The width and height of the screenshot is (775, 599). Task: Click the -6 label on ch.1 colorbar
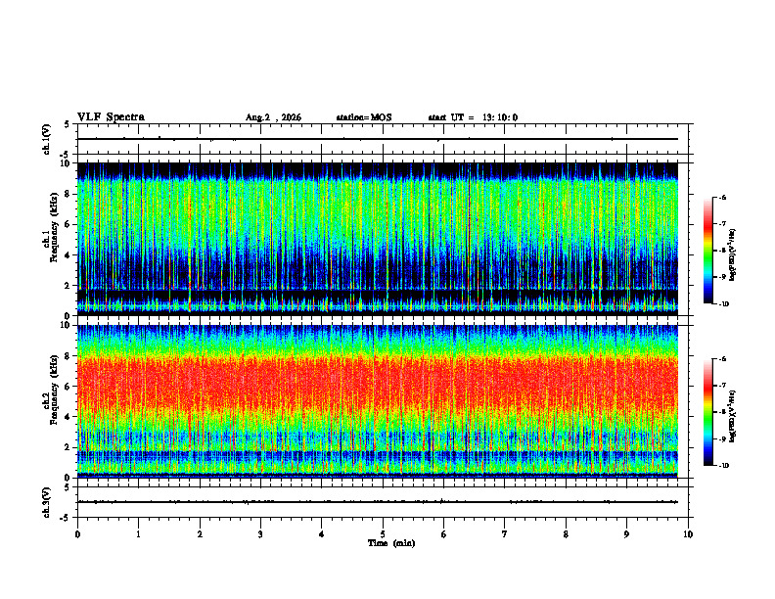(x=722, y=197)
